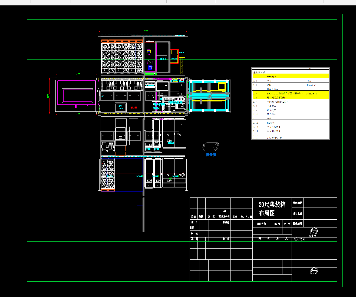Click the lower duplicate company logo
Screen dimensions: 356x297
point(314,271)
